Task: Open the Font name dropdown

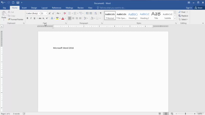Action: coord(40,13)
